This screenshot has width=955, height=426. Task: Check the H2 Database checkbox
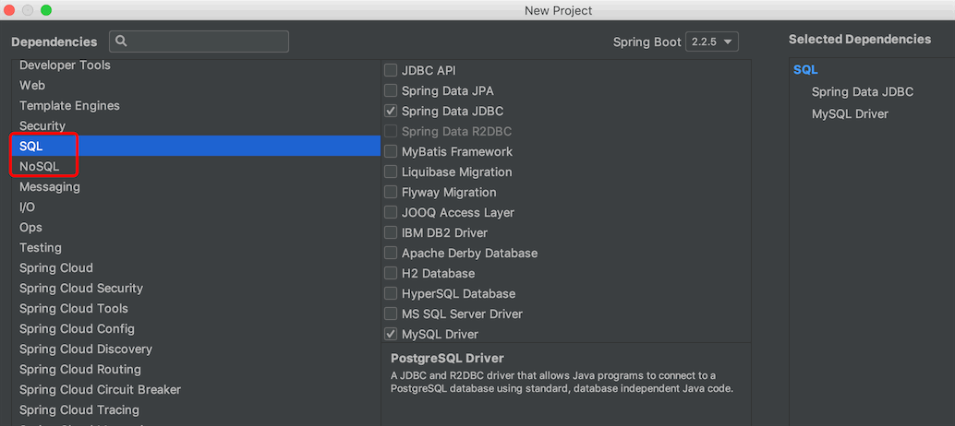(x=391, y=274)
